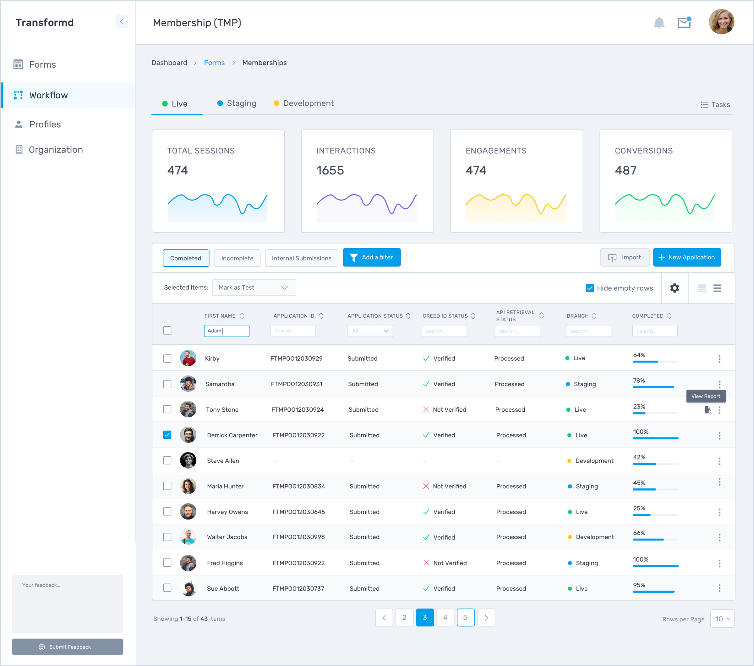Open the mail inbox icon
Screen dimensions: 754x666
[684, 23]
